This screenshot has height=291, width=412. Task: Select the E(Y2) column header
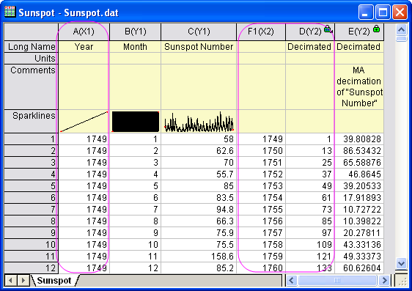[359, 32]
